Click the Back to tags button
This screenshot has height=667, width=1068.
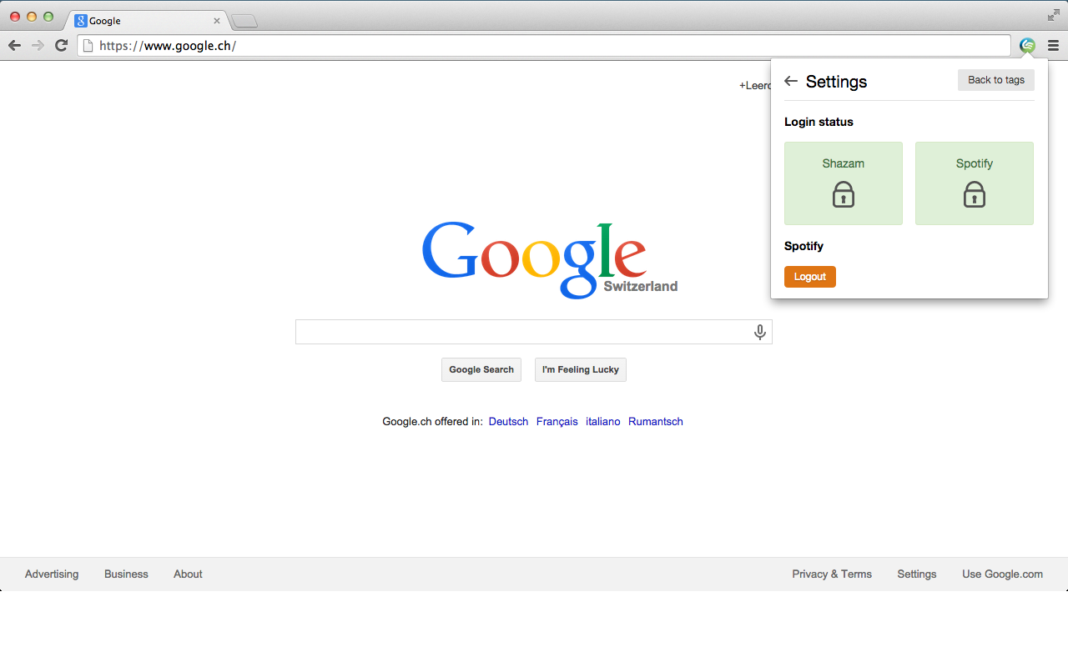[996, 80]
